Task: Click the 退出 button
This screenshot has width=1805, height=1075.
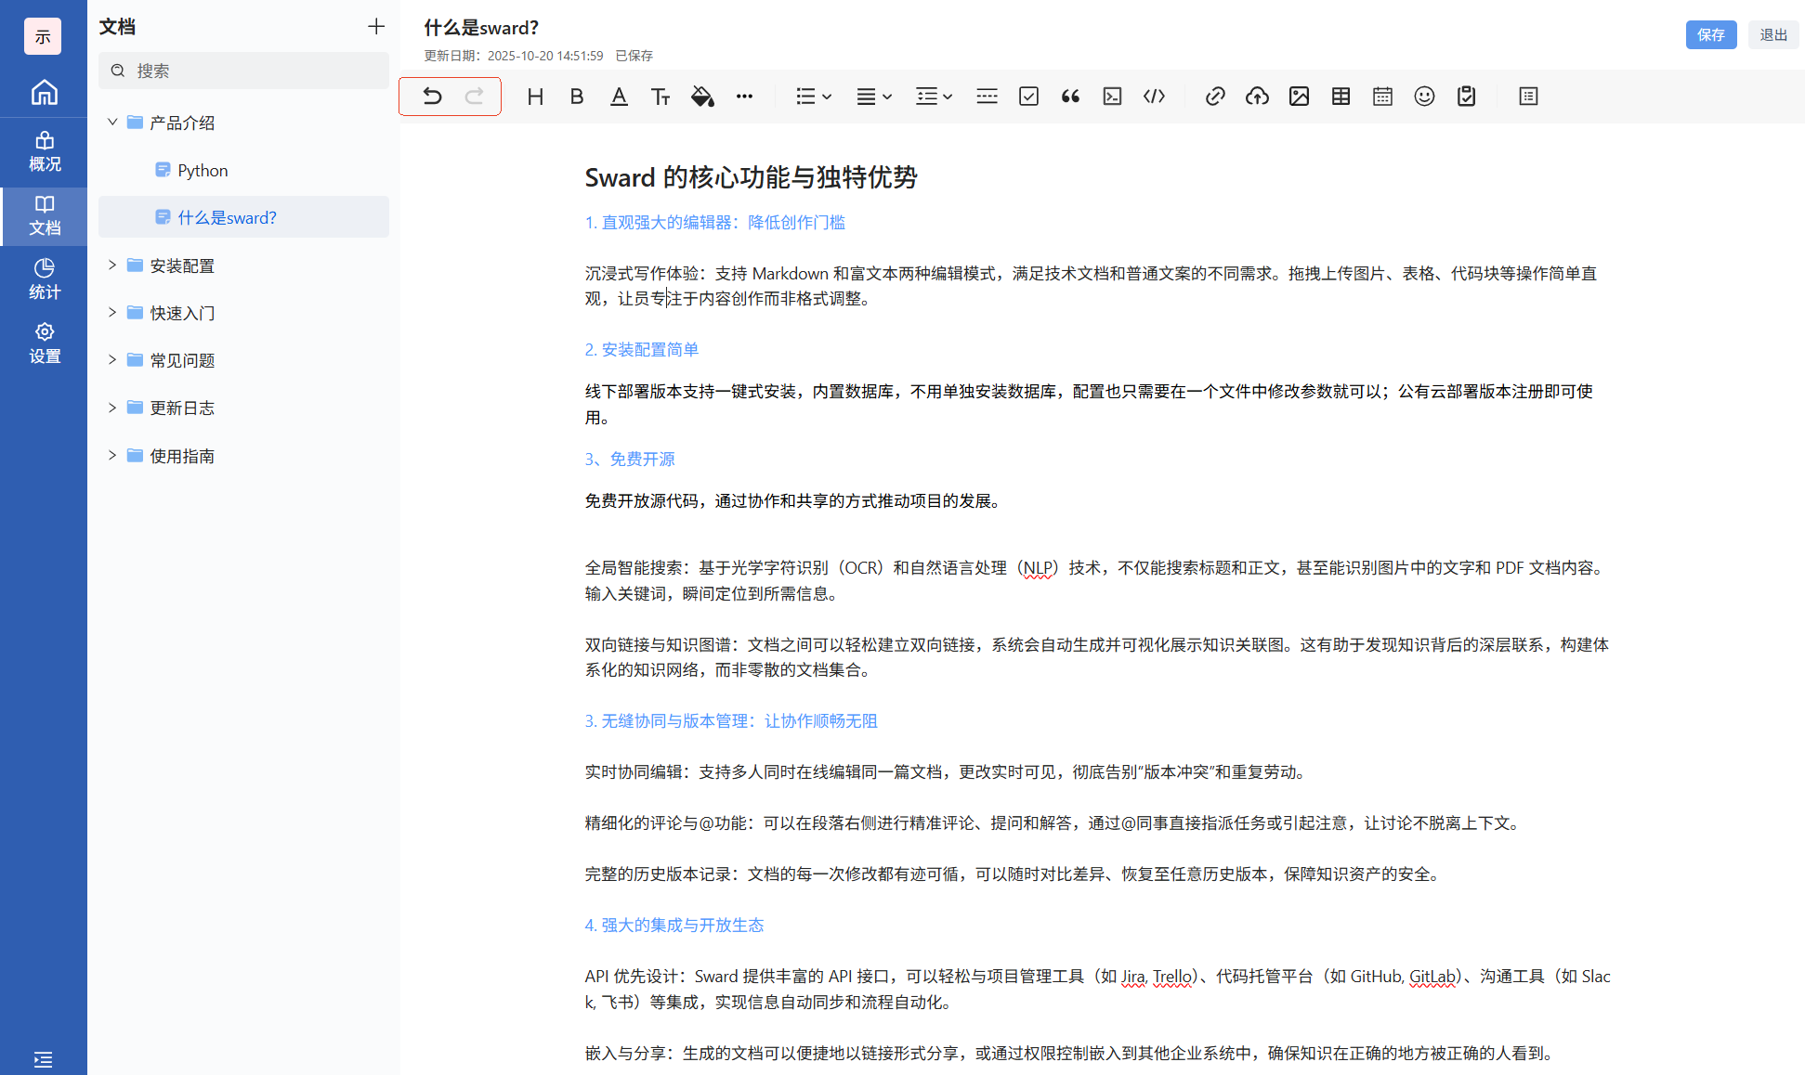Action: point(1772,35)
